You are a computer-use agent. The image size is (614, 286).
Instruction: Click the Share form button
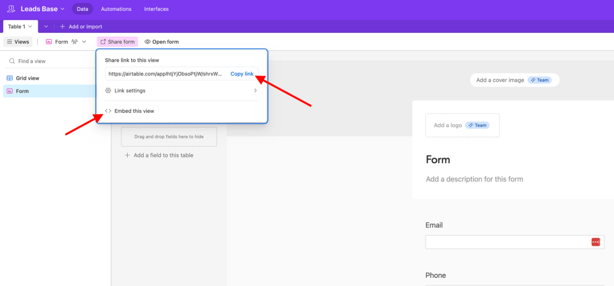click(x=118, y=41)
